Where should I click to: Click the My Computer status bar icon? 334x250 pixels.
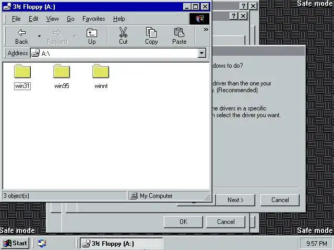[134, 196]
